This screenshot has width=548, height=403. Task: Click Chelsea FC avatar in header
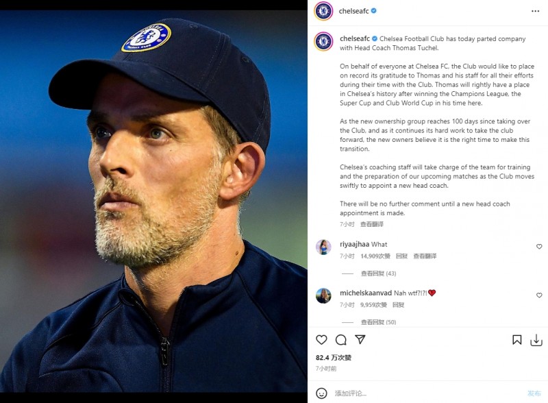[323, 11]
